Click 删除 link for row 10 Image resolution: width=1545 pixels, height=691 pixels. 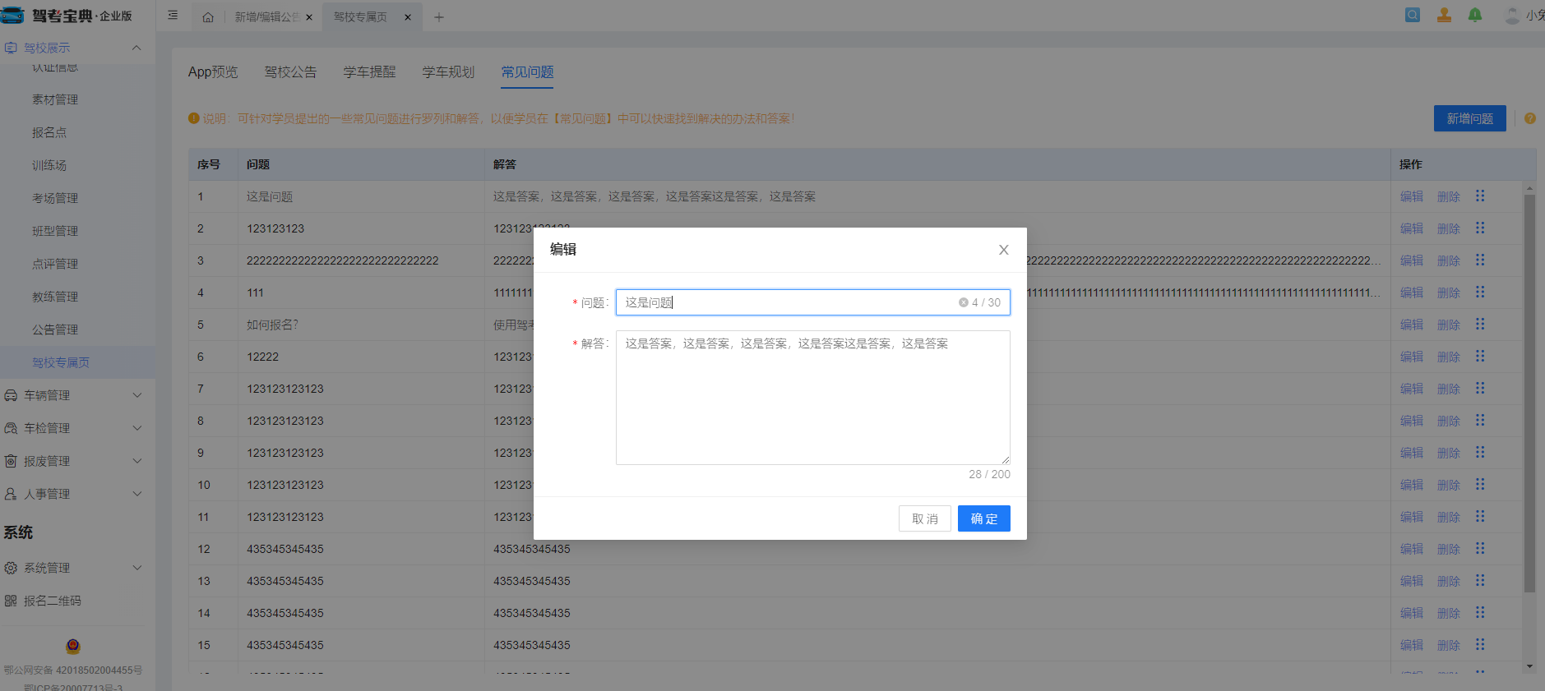[x=1449, y=485]
